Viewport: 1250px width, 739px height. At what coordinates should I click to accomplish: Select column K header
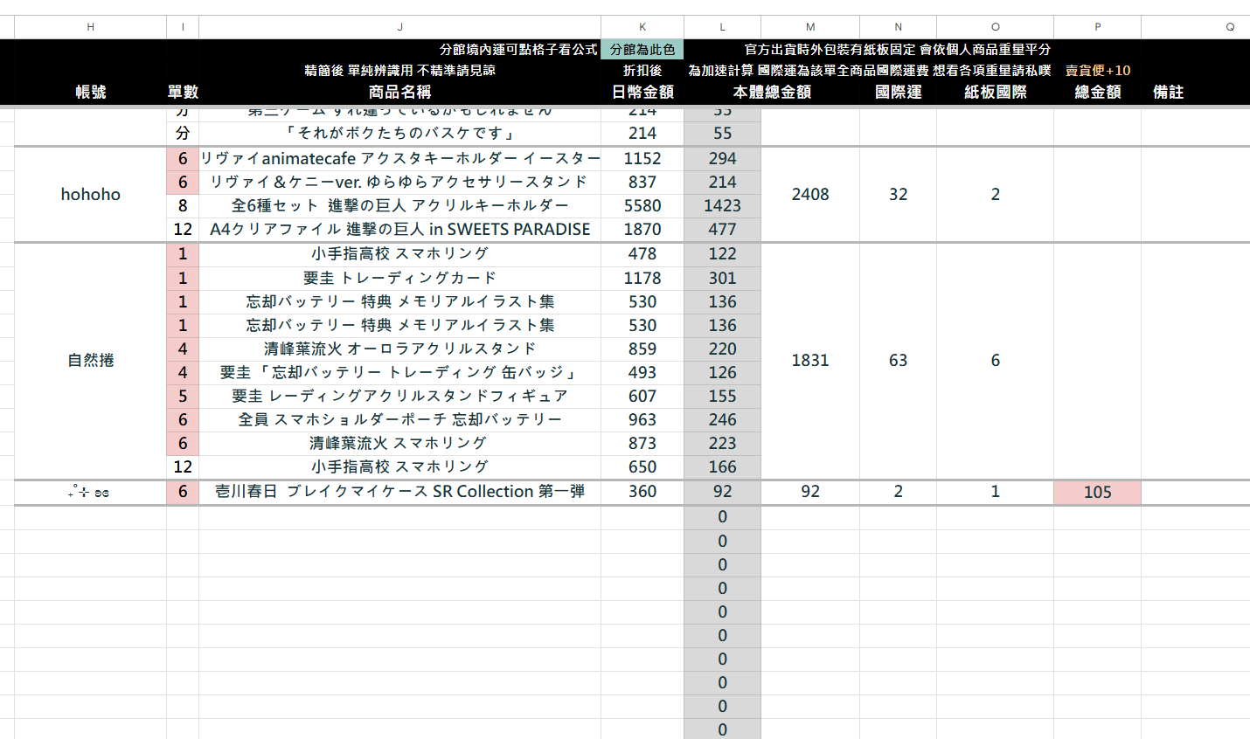(x=642, y=27)
